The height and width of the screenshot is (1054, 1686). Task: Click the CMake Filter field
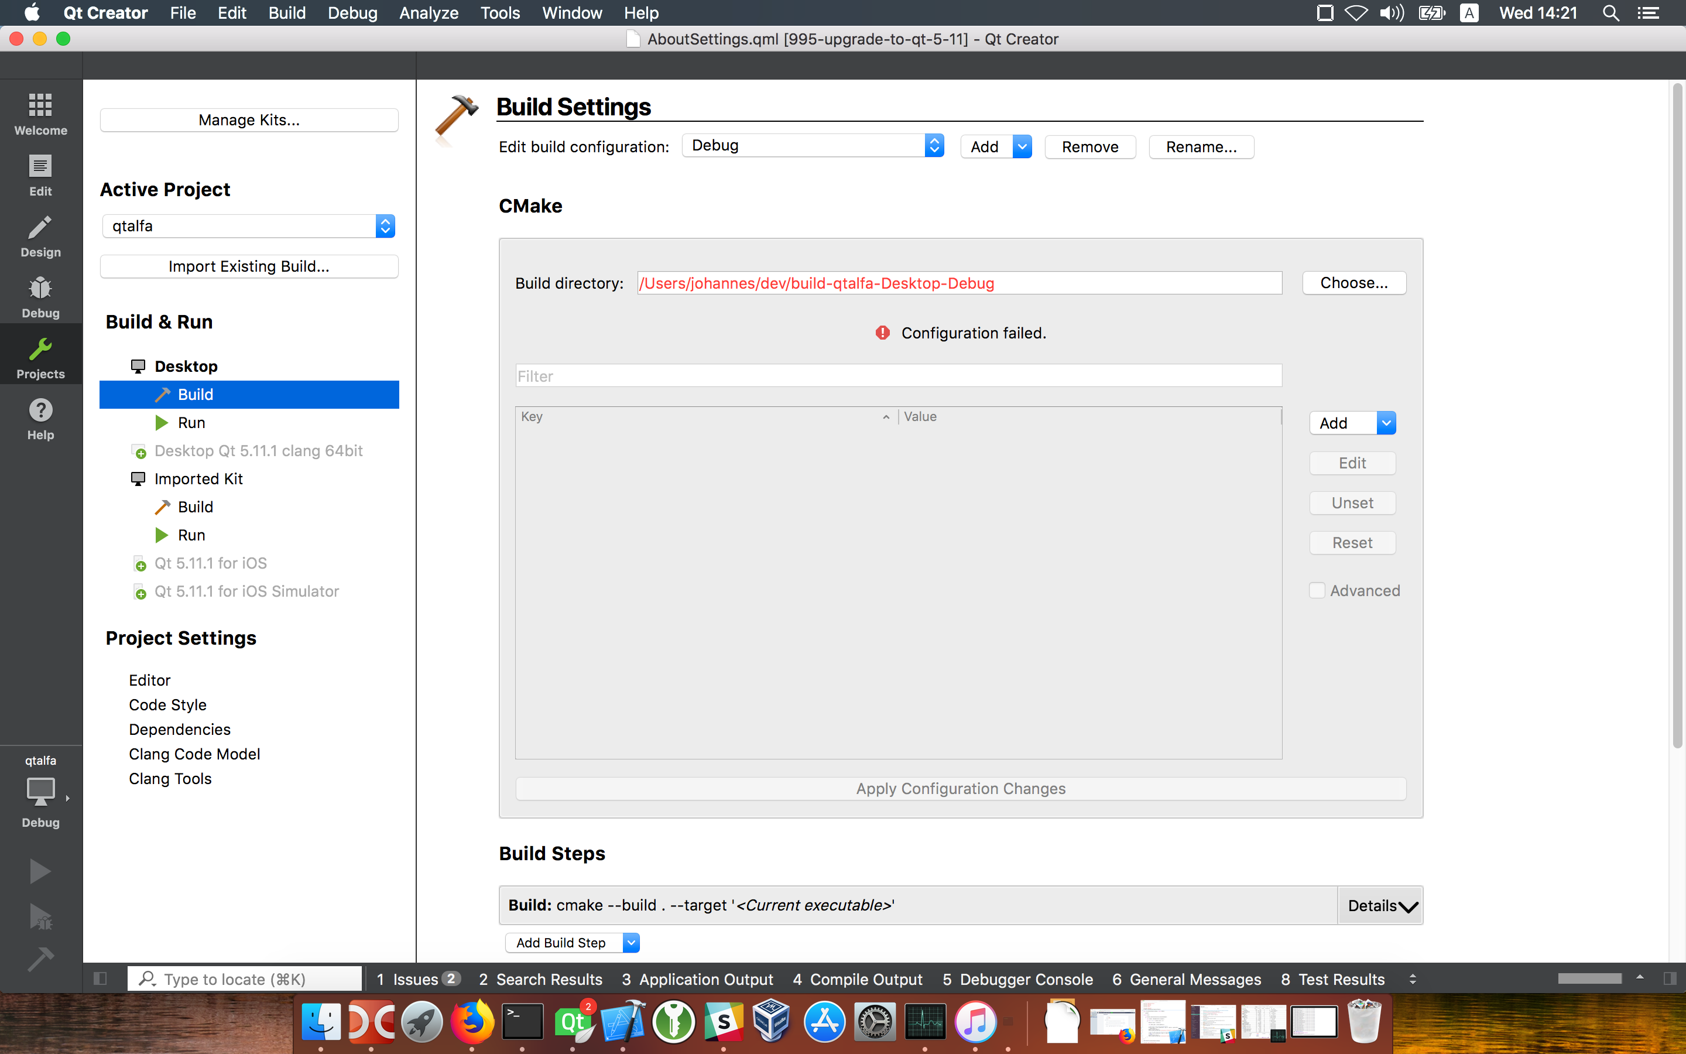[898, 376]
